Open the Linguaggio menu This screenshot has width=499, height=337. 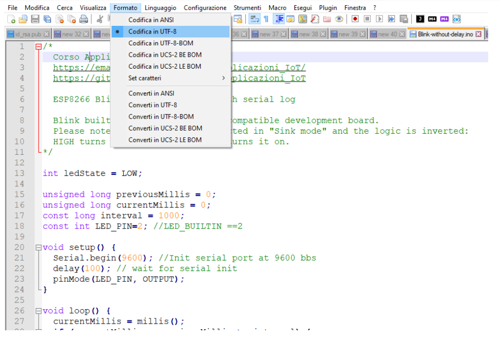160,8
